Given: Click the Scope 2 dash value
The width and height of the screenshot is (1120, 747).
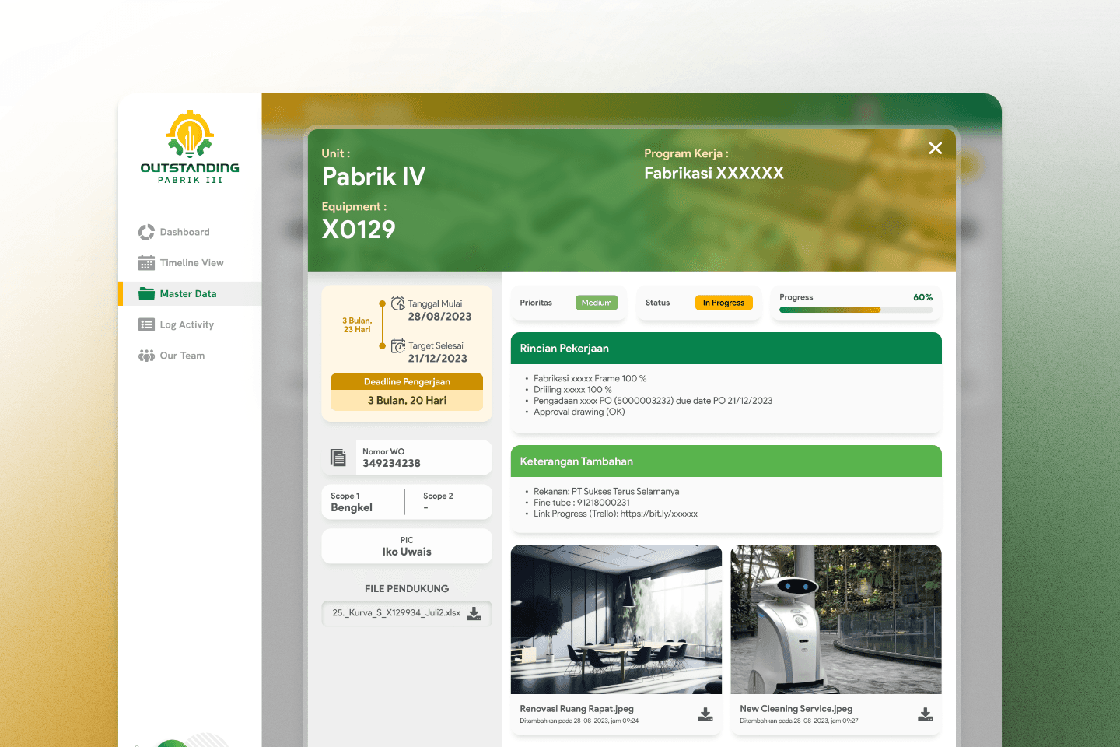Looking at the screenshot, I should [x=425, y=507].
